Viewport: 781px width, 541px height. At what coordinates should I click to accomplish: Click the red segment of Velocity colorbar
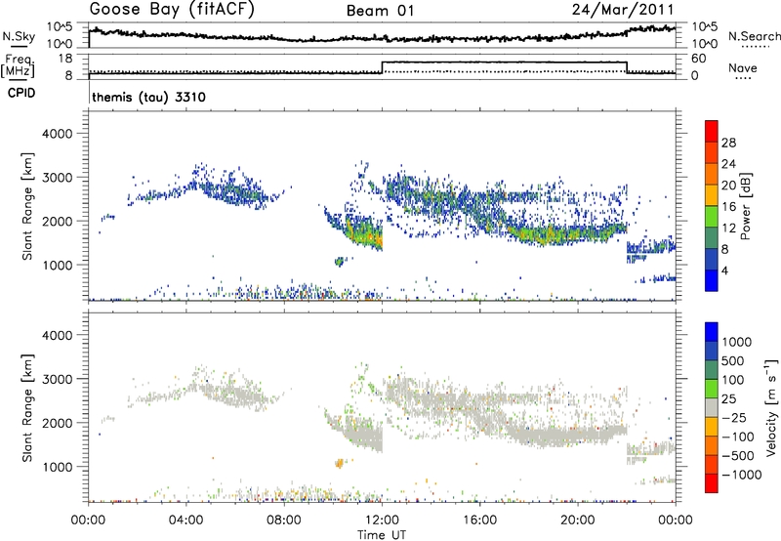712,483
